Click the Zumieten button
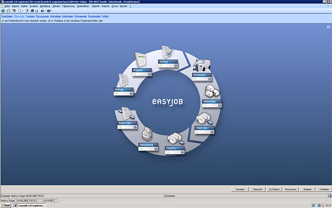Screen dimensions: 332x208 tap(240, 189)
